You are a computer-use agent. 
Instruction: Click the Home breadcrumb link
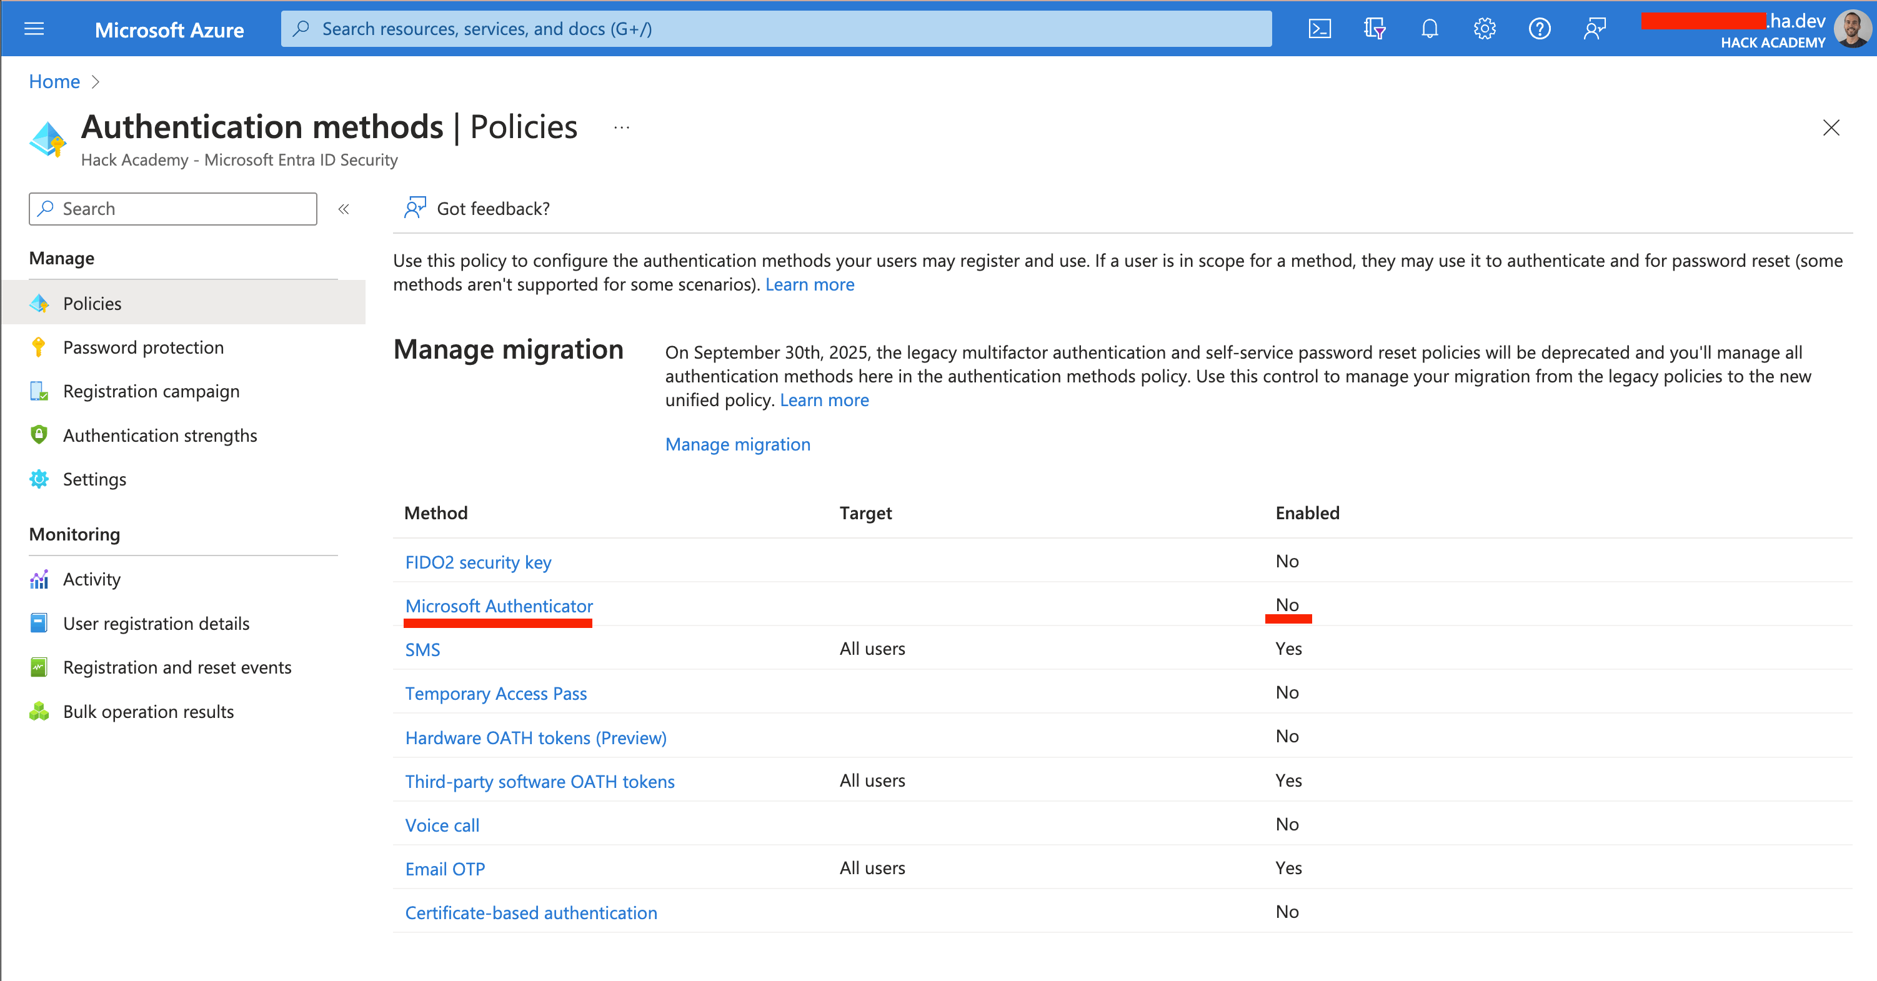point(54,82)
